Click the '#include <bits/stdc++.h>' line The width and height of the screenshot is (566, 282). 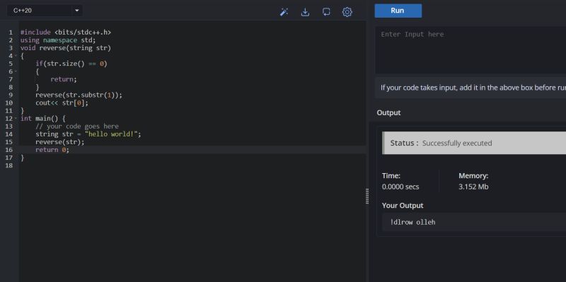[x=66, y=33]
